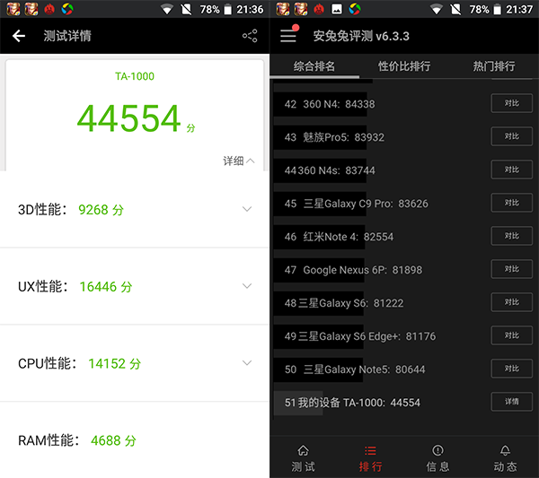Tap 对比 for 红米Note 4
Image resolution: width=539 pixels, height=478 pixels.
pos(512,236)
